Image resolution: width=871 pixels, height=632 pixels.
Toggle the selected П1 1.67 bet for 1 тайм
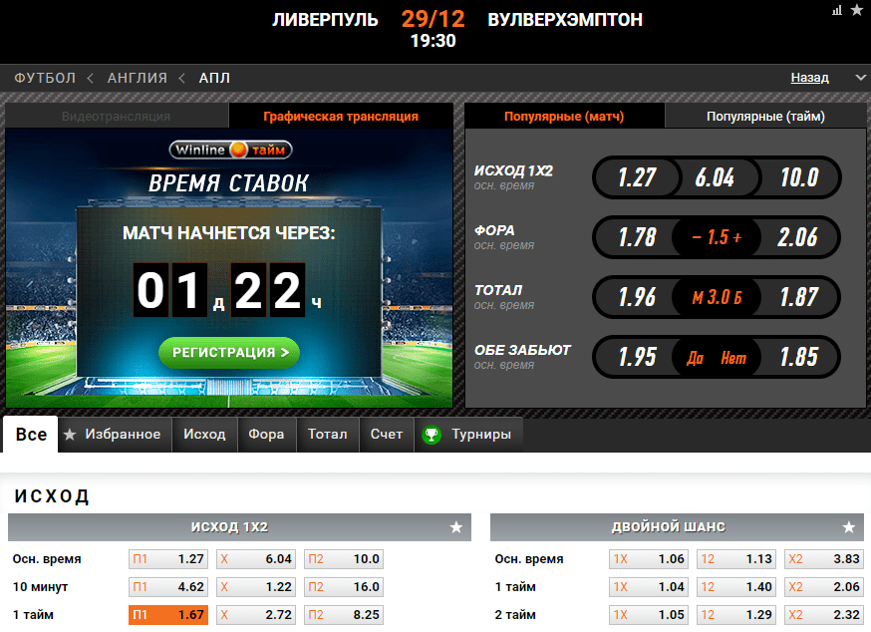point(168,615)
